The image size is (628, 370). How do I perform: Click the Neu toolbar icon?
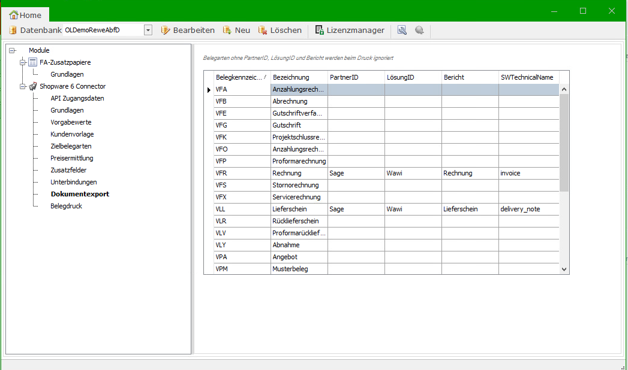[227, 30]
